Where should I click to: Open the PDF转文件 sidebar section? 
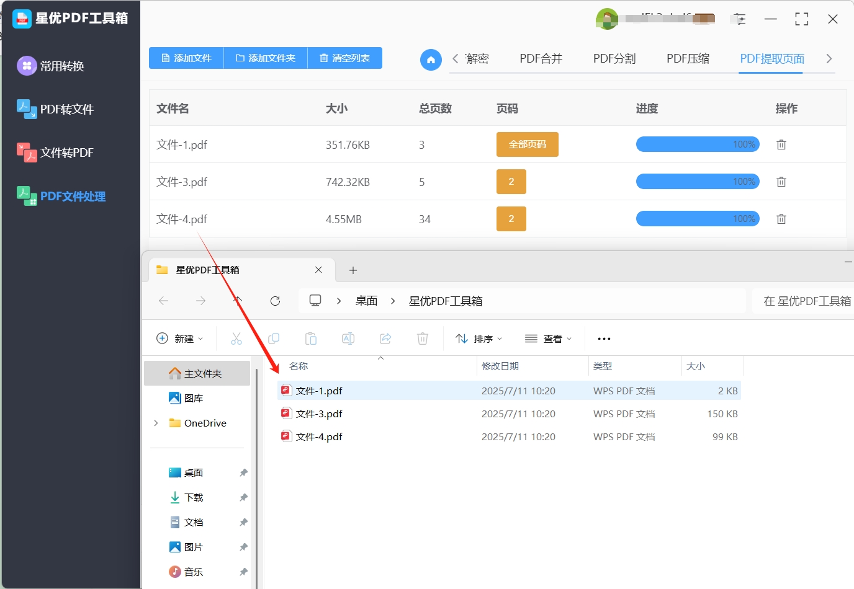pos(55,109)
